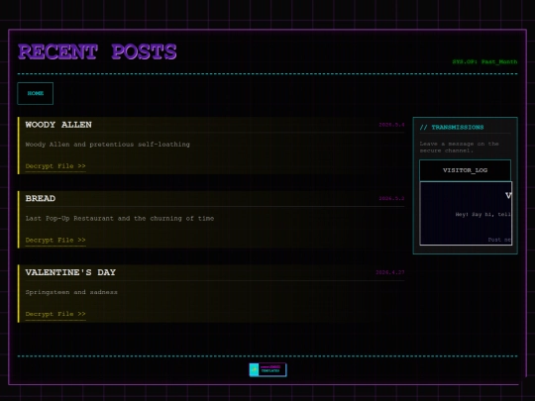Screen dimensions: 535x401
Task: Click the // TRANSMISSIONS panel heading
Action: pyautogui.click(x=452, y=127)
